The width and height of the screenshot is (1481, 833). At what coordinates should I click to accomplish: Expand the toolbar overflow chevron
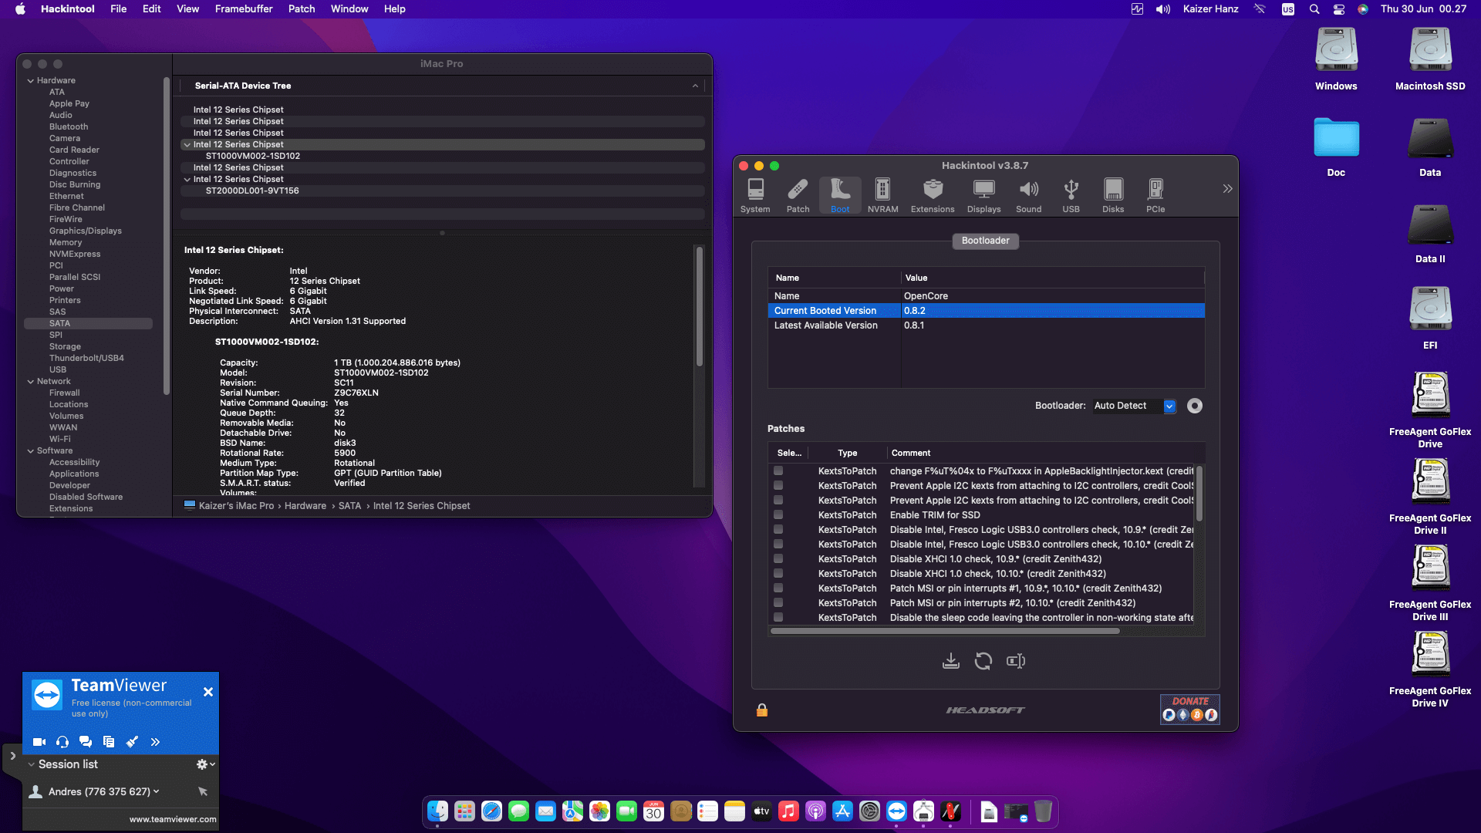(1227, 189)
